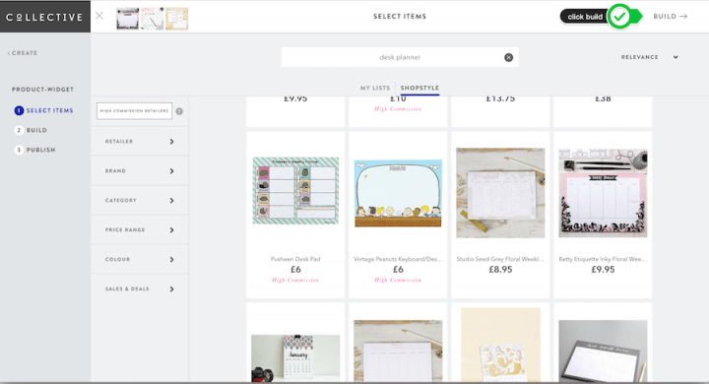This screenshot has width=709, height=384.
Task: Close the selected items tray with X
Action: (99, 16)
